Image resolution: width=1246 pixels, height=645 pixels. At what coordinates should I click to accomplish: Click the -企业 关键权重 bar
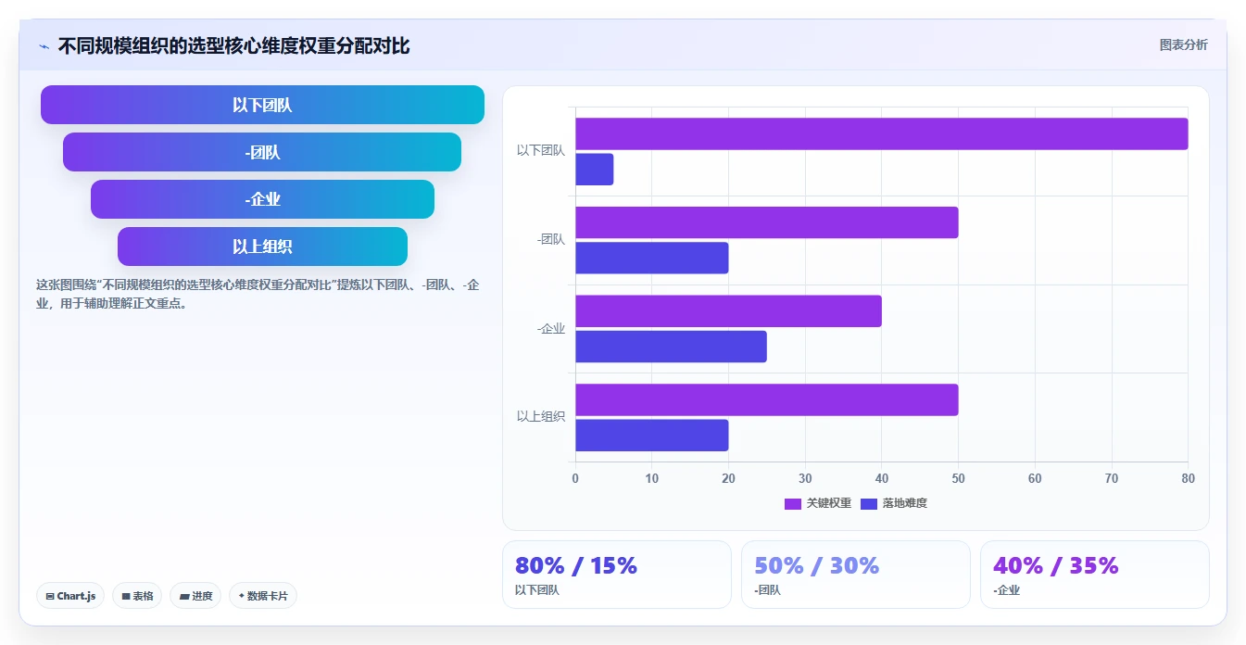click(728, 311)
